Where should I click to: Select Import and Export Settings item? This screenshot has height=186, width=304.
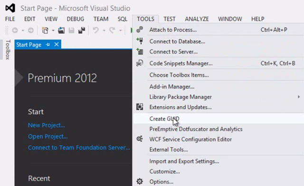click(218, 161)
